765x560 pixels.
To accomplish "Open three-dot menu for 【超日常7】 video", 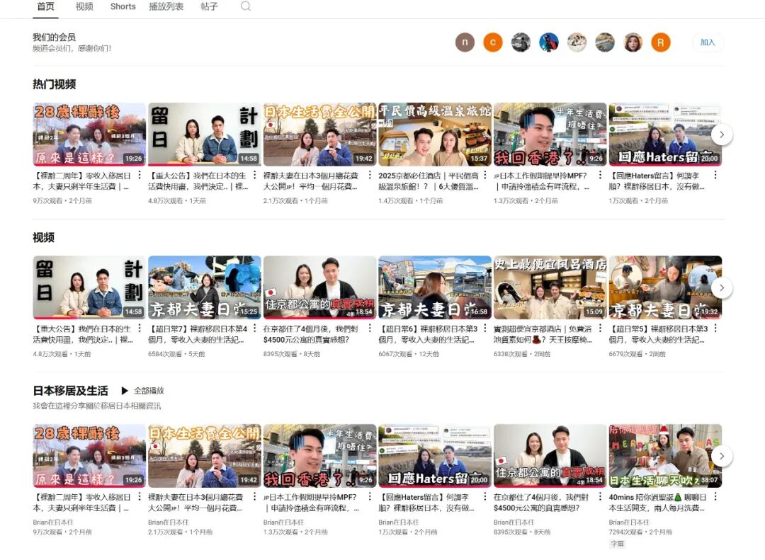I will coord(255,328).
